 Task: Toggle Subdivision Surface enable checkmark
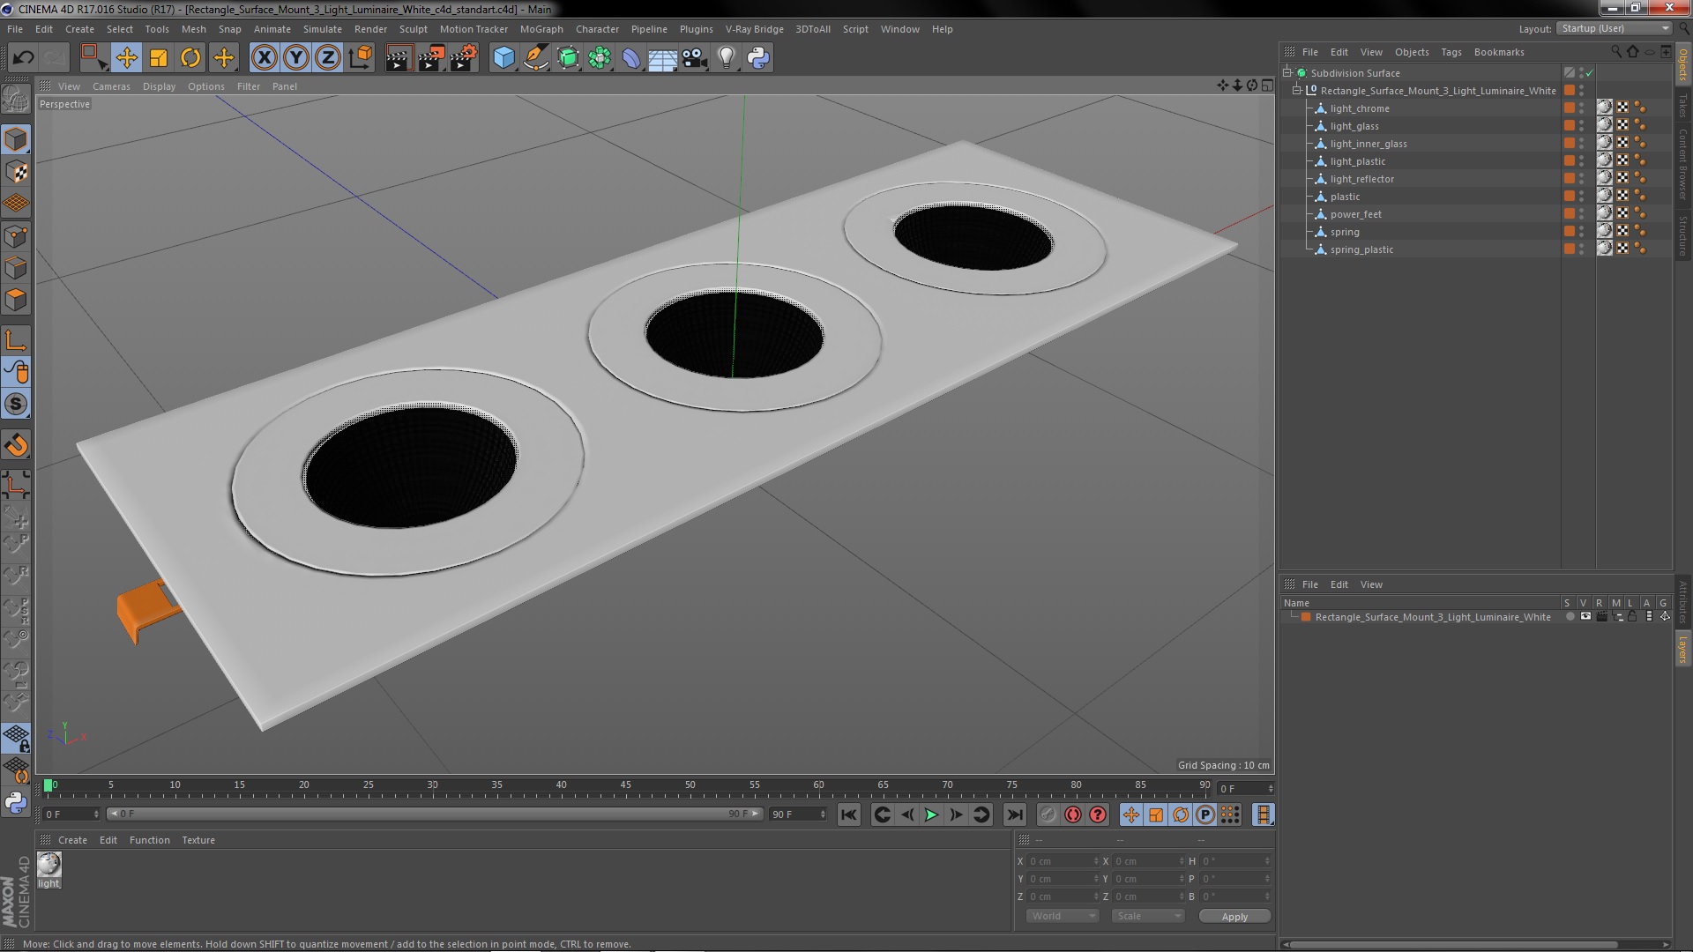(1590, 73)
